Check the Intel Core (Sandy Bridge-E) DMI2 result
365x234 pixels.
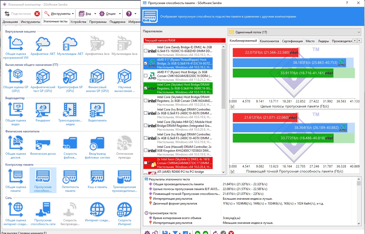(145, 51)
